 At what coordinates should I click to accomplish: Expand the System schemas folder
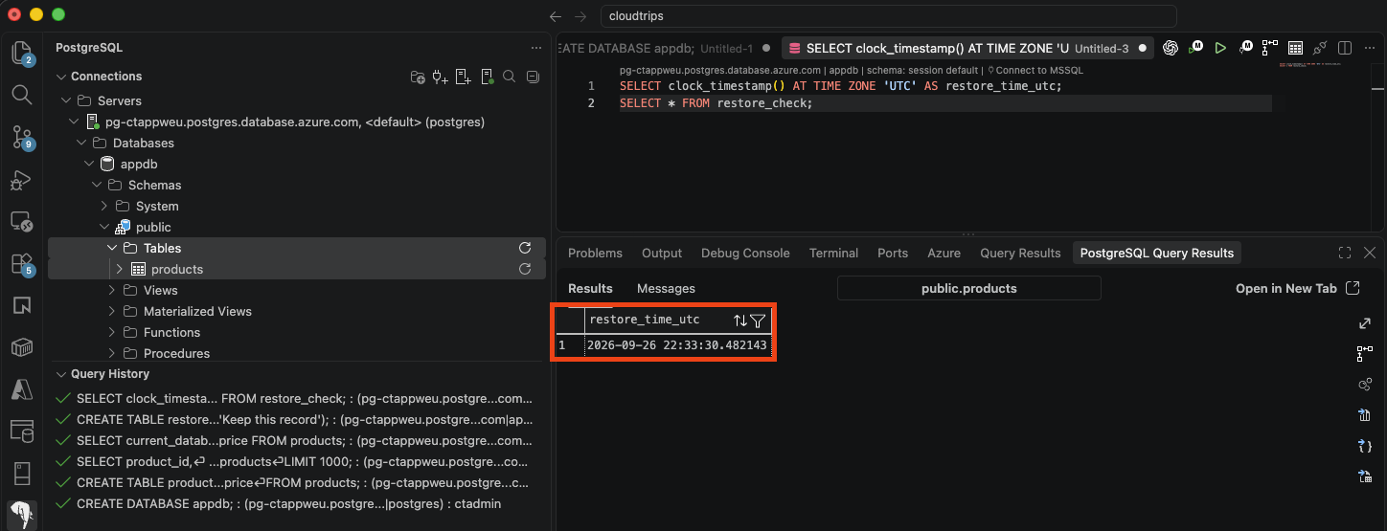tap(104, 206)
